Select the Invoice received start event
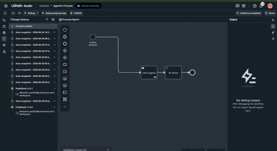277x151 pixels. 93,37
